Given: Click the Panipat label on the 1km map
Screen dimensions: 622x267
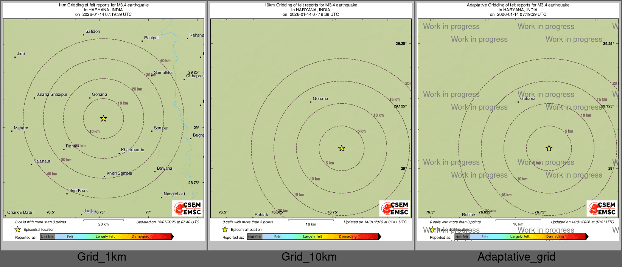Looking at the screenshot, I should (x=151, y=38).
